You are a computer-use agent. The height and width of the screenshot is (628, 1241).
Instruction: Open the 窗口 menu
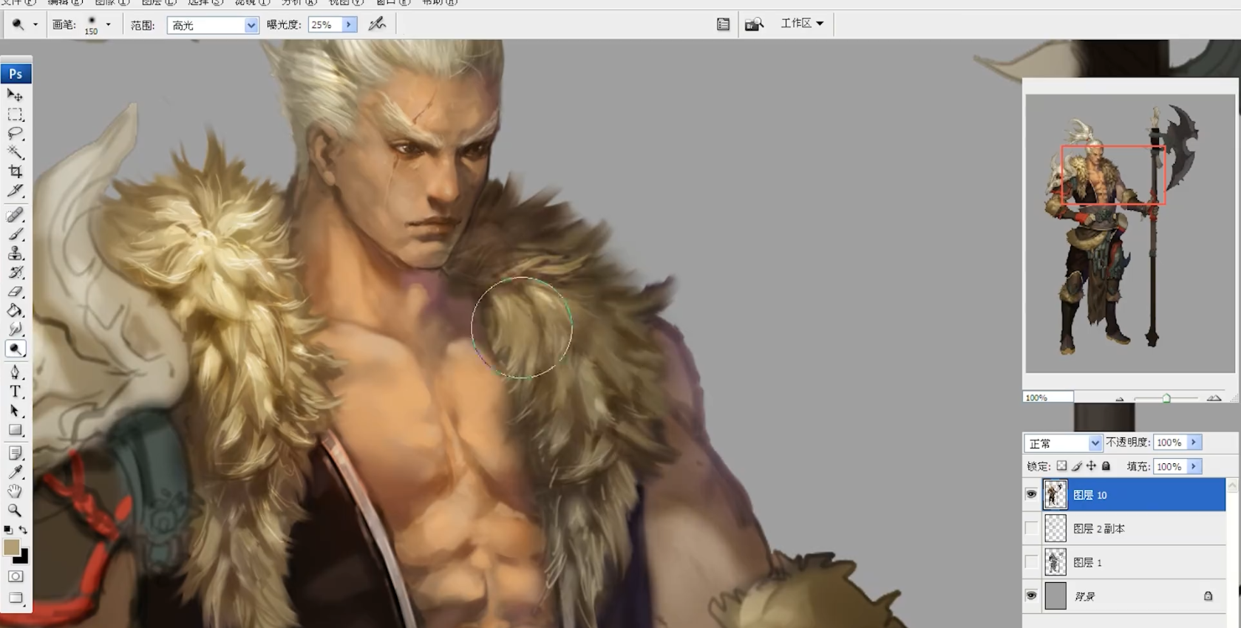click(x=393, y=2)
